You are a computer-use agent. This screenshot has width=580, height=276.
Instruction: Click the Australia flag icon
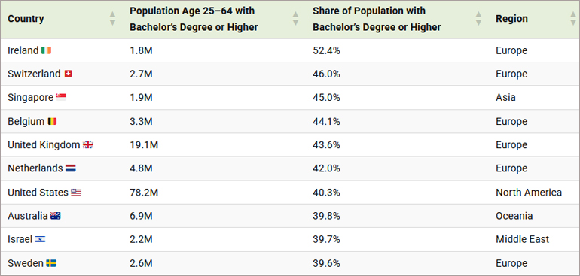click(56, 216)
